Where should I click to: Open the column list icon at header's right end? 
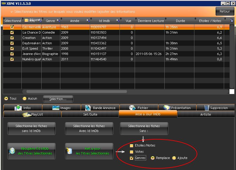(x=232, y=21)
